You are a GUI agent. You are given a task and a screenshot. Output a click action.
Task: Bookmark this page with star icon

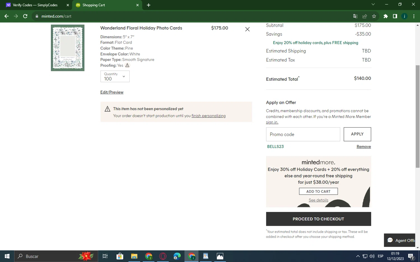[374, 16]
